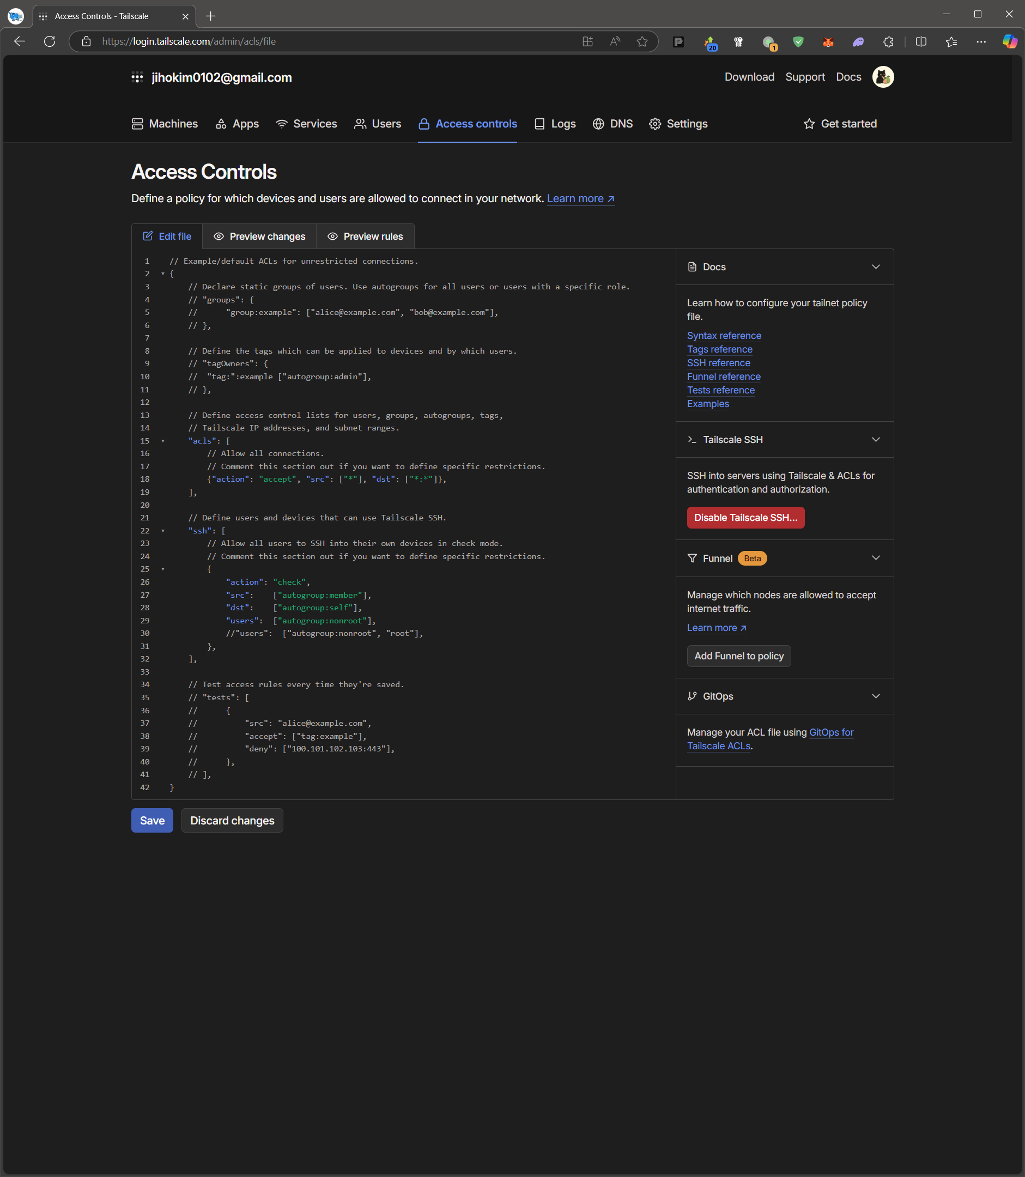The image size is (1025, 1177).
Task: Open the Syntax reference link
Action: [x=724, y=336]
